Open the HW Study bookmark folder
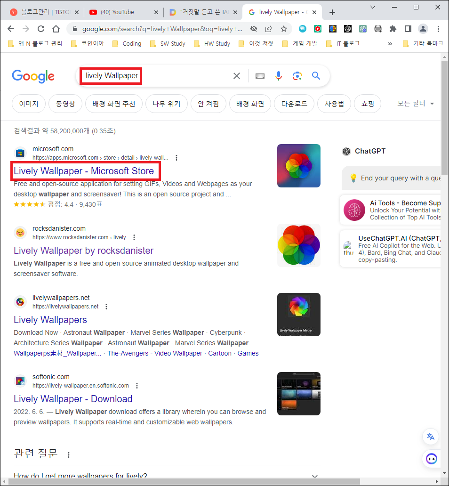The height and width of the screenshot is (486, 449). (x=212, y=44)
